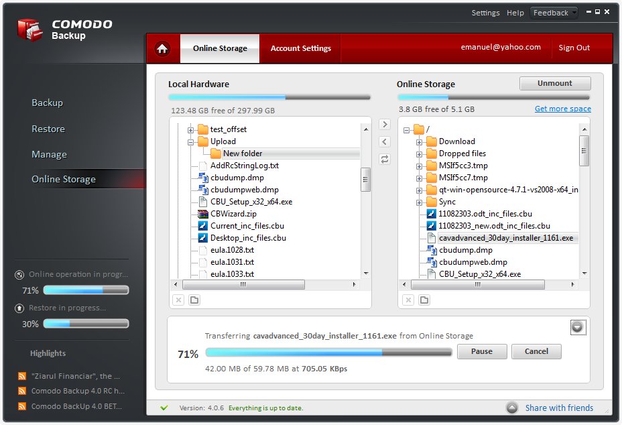
Task: Click the 11082303.odt_inc_files.cbu file icon
Action: pos(431,214)
